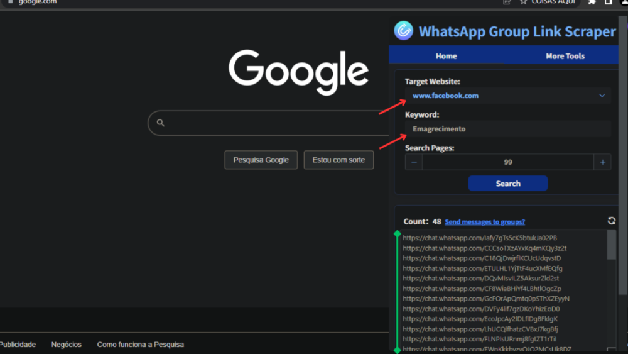The width and height of the screenshot is (628, 354).
Task: Click the magnifier icon in Google search box
Action: tap(161, 123)
